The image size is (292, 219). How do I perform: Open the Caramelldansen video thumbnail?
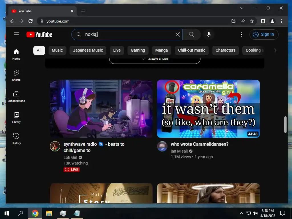tap(208, 109)
